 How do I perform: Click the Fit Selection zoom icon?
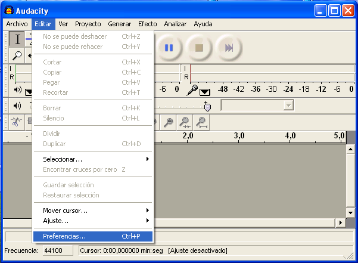click(x=185, y=122)
